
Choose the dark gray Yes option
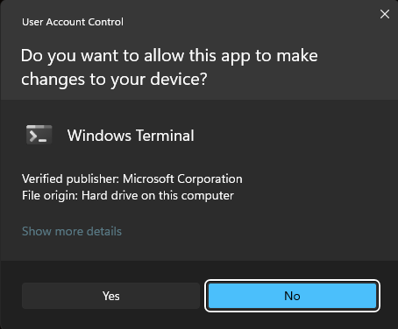point(110,296)
